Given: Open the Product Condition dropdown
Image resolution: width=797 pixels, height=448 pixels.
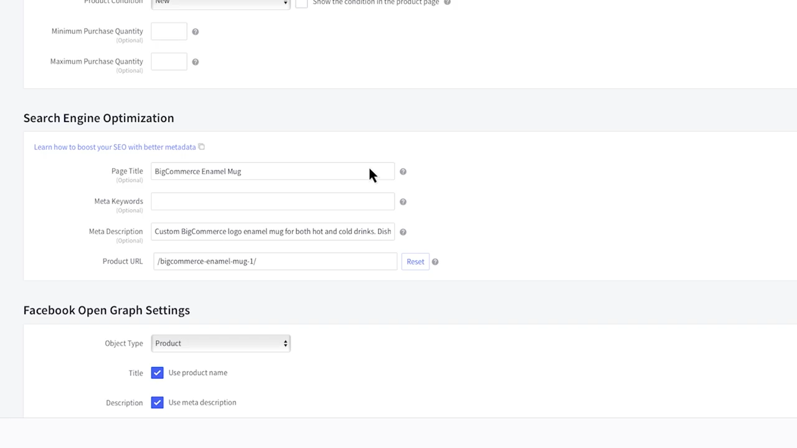Looking at the screenshot, I should point(220,2).
